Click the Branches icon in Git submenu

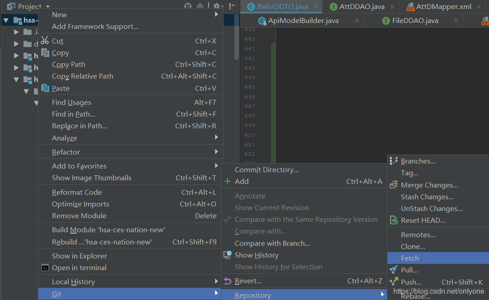[393, 161]
